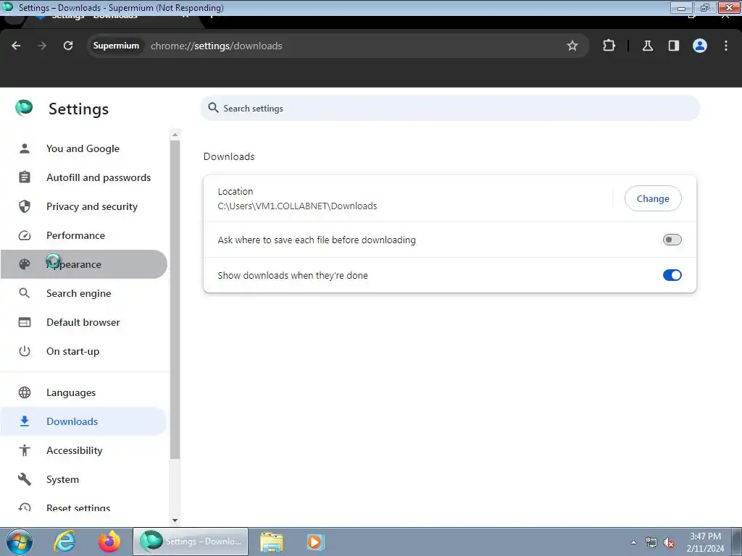
Task: Open the three-dot browser menu
Action: (x=726, y=46)
